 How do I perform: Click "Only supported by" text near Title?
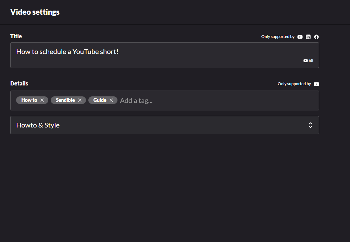(x=278, y=37)
